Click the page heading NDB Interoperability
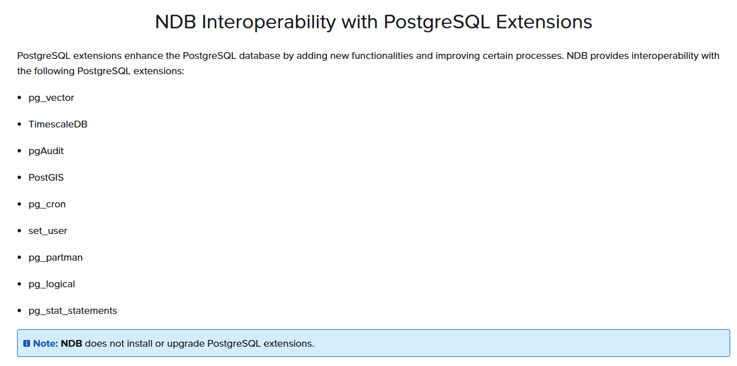 point(374,22)
